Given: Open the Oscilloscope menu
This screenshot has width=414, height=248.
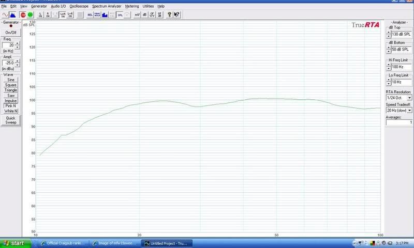Looking at the screenshot, I should coord(79,6).
